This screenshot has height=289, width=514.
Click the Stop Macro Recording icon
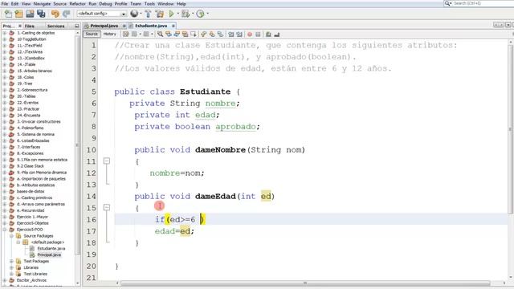click(x=258, y=34)
